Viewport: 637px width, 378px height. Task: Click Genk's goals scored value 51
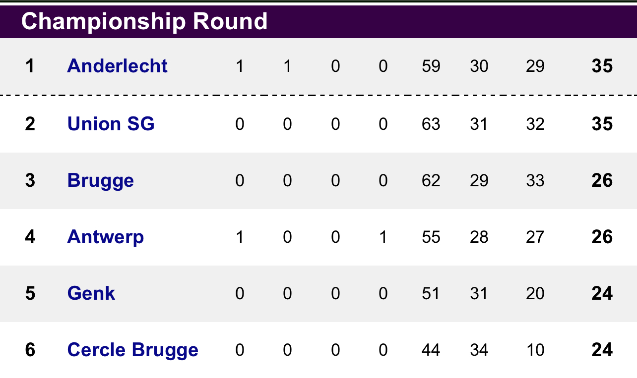click(x=431, y=293)
